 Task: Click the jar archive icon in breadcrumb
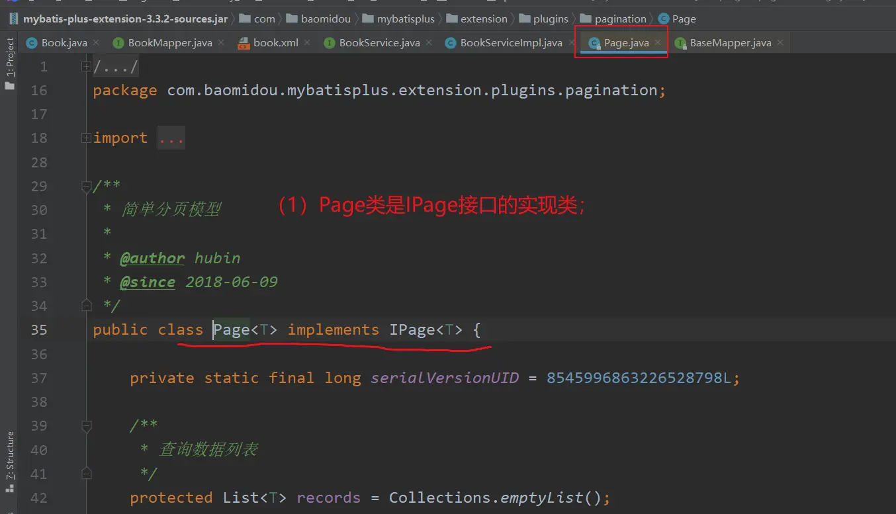(x=13, y=19)
